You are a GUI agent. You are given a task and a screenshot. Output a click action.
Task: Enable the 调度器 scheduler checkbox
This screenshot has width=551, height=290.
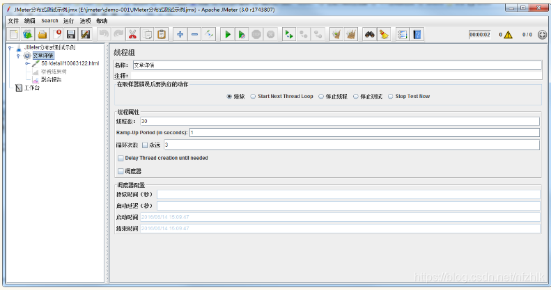[x=121, y=171]
